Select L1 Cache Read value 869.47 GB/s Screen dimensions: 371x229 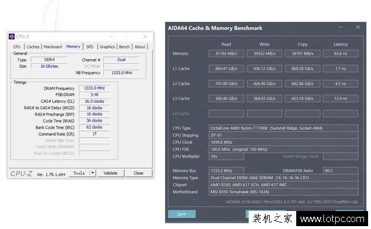pos(226,68)
